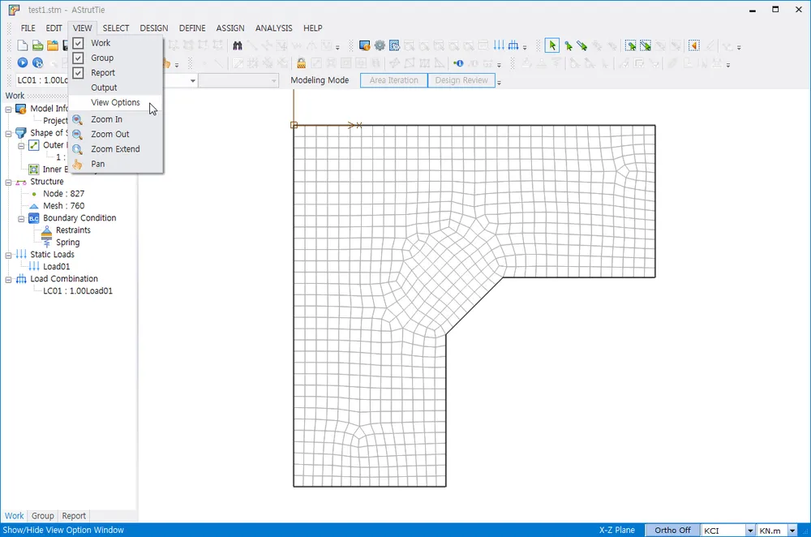
Task: Click the Zoom Out magnifier icon in menu
Action: (78, 135)
